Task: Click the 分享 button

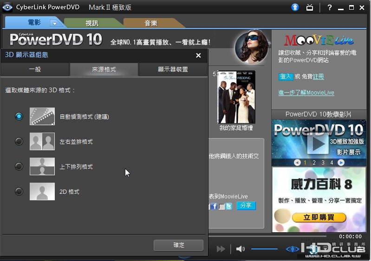Action: [246, 205]
